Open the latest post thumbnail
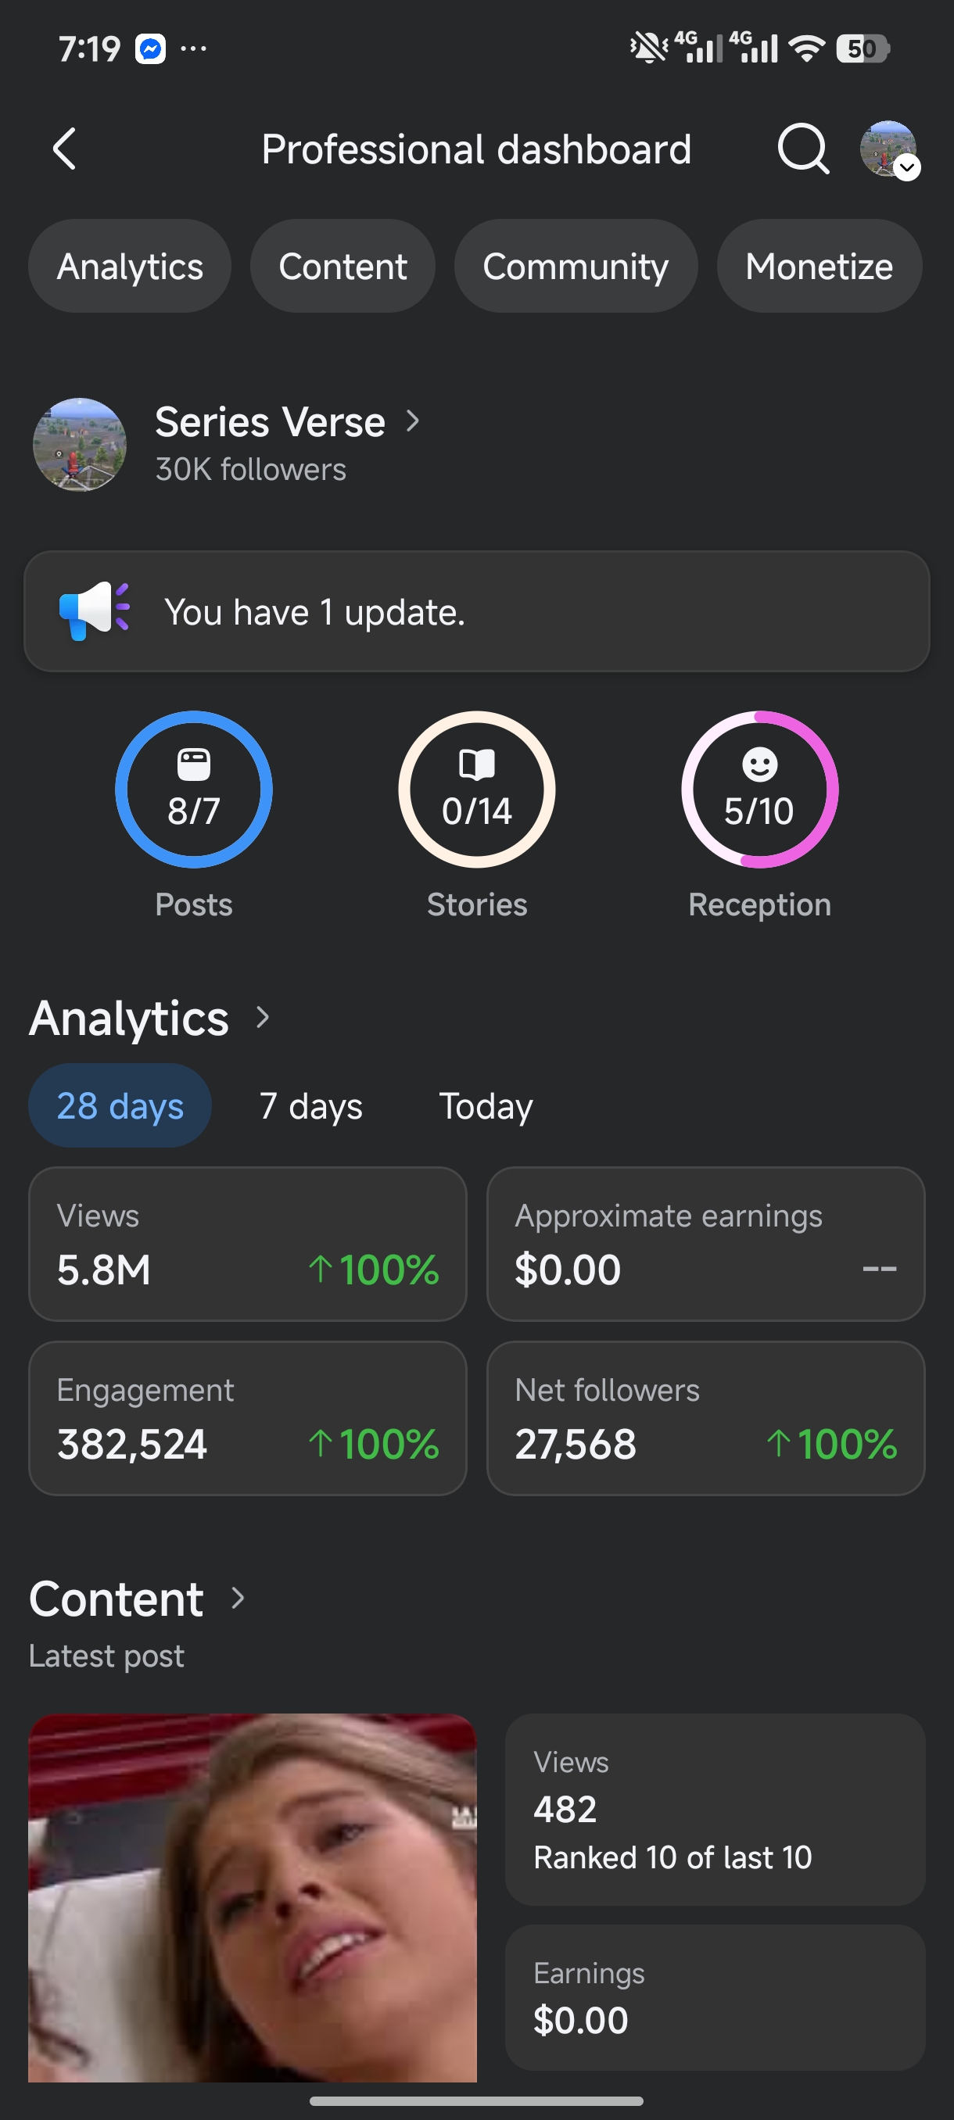Screen dimensions: 954x2120 (252, 1897)
